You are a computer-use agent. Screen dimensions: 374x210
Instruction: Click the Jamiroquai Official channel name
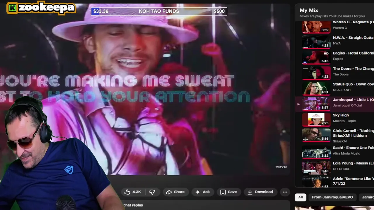click(347, 105)
